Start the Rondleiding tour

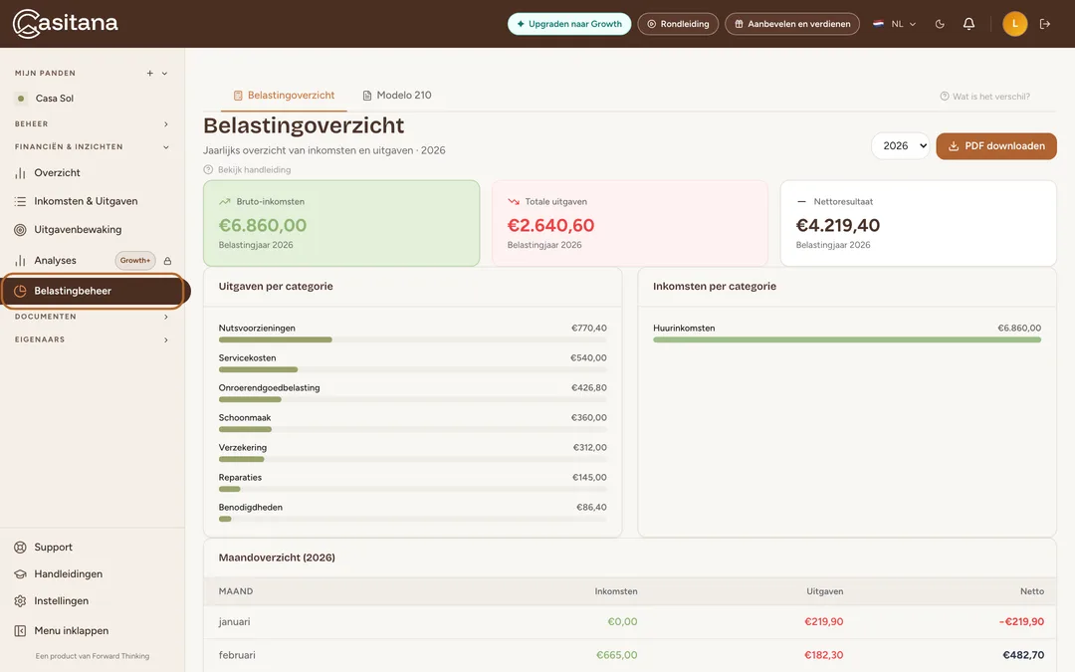point(678,24)
